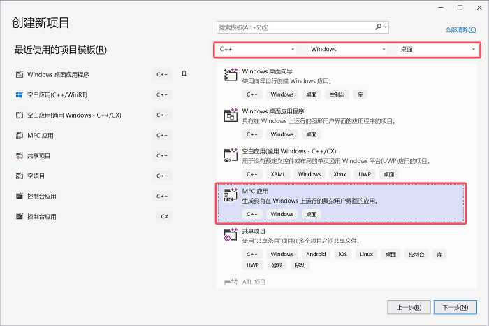The width and height of the screenshot is (489, 326).
Task: Open the 桌面 project type filter dropdown
Action: tap(437, 50)
